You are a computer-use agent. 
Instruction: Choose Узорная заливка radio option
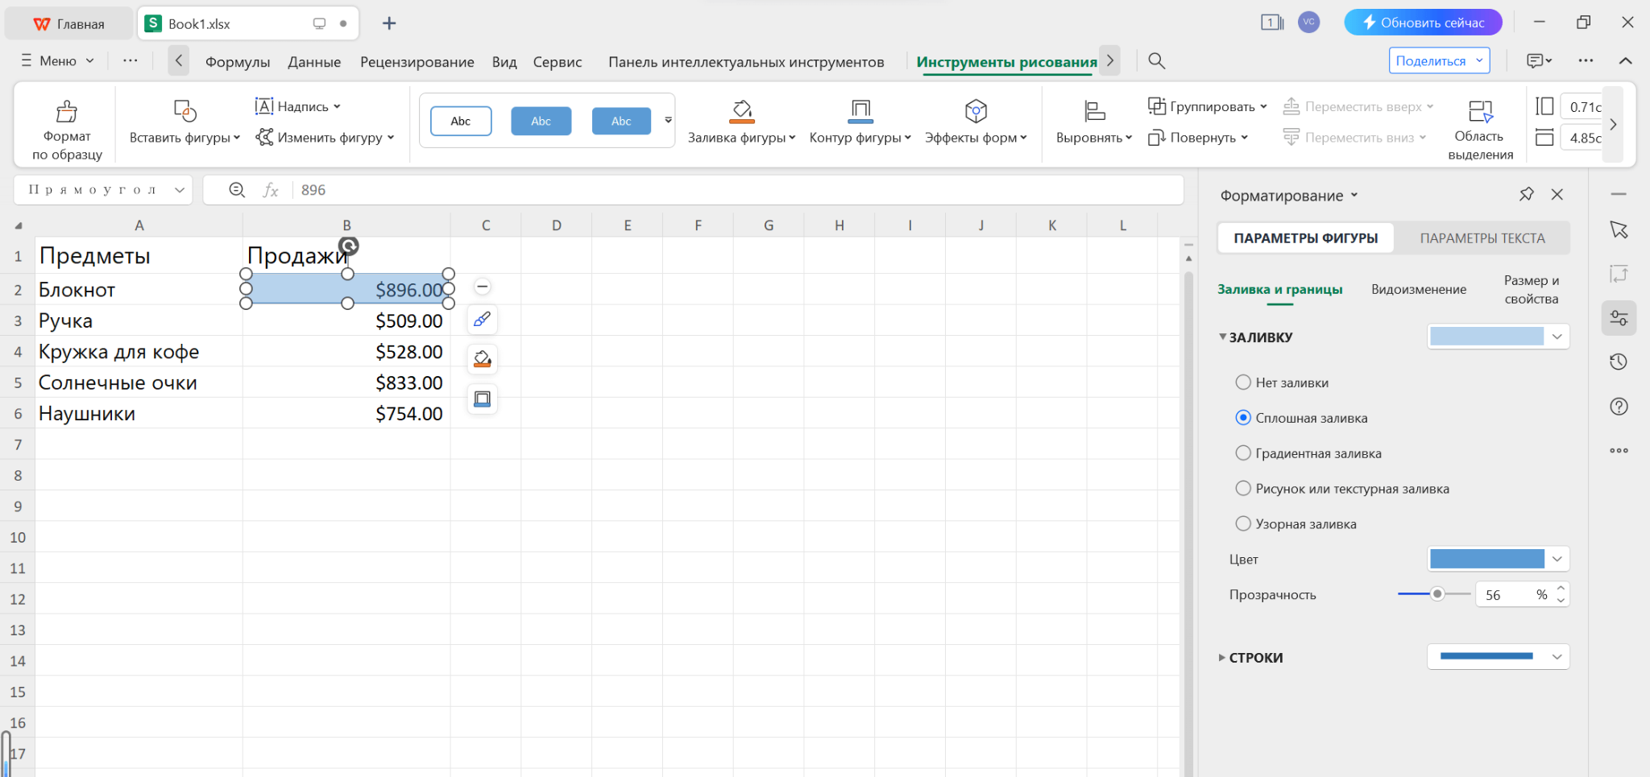coord(1243,524)
